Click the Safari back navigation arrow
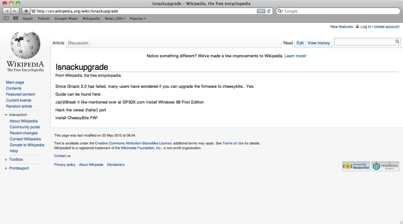This screenshot has width=403, height=224. click(7, 11)
